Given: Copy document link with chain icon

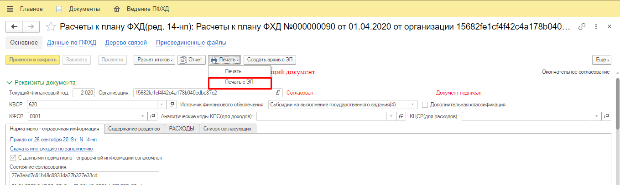Looking at the screenshot, I should [582, 27].
